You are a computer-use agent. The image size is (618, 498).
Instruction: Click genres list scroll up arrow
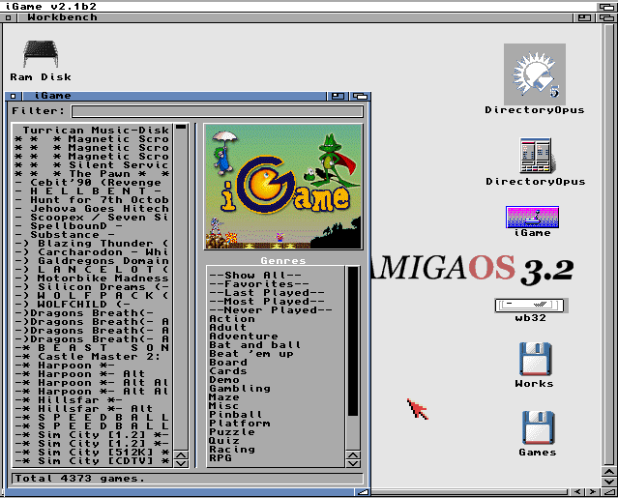coord(353,455)
